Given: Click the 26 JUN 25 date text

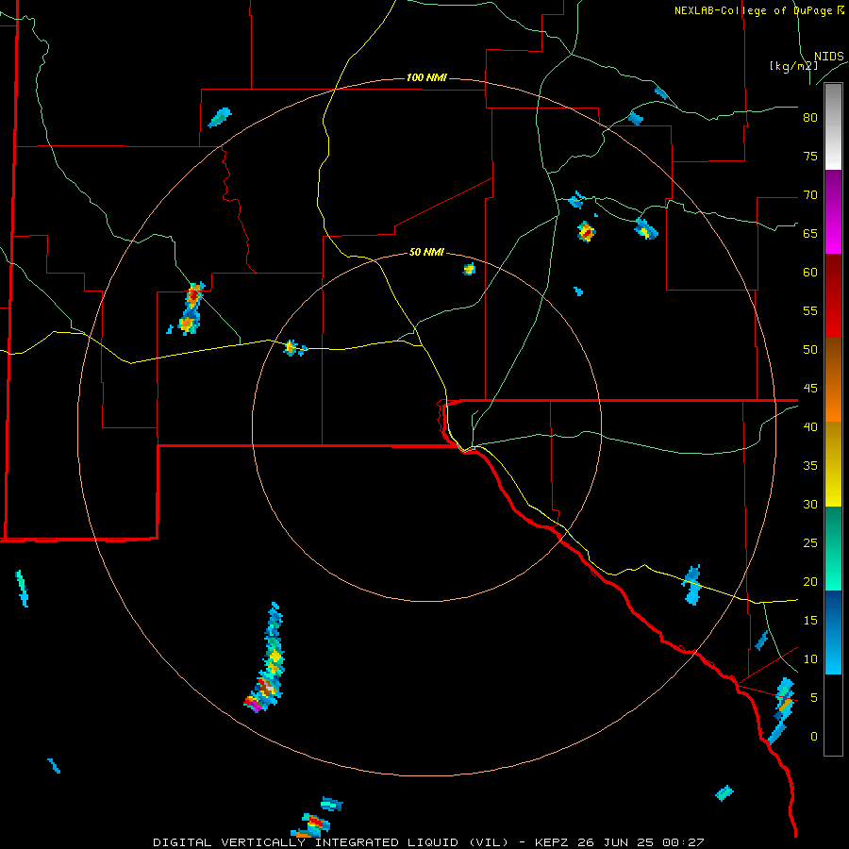Looking at the screenshot, I should (616, 842).
